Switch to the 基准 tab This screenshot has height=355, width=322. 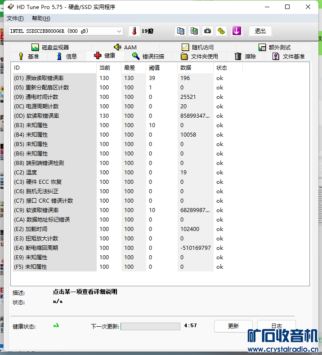29,56
